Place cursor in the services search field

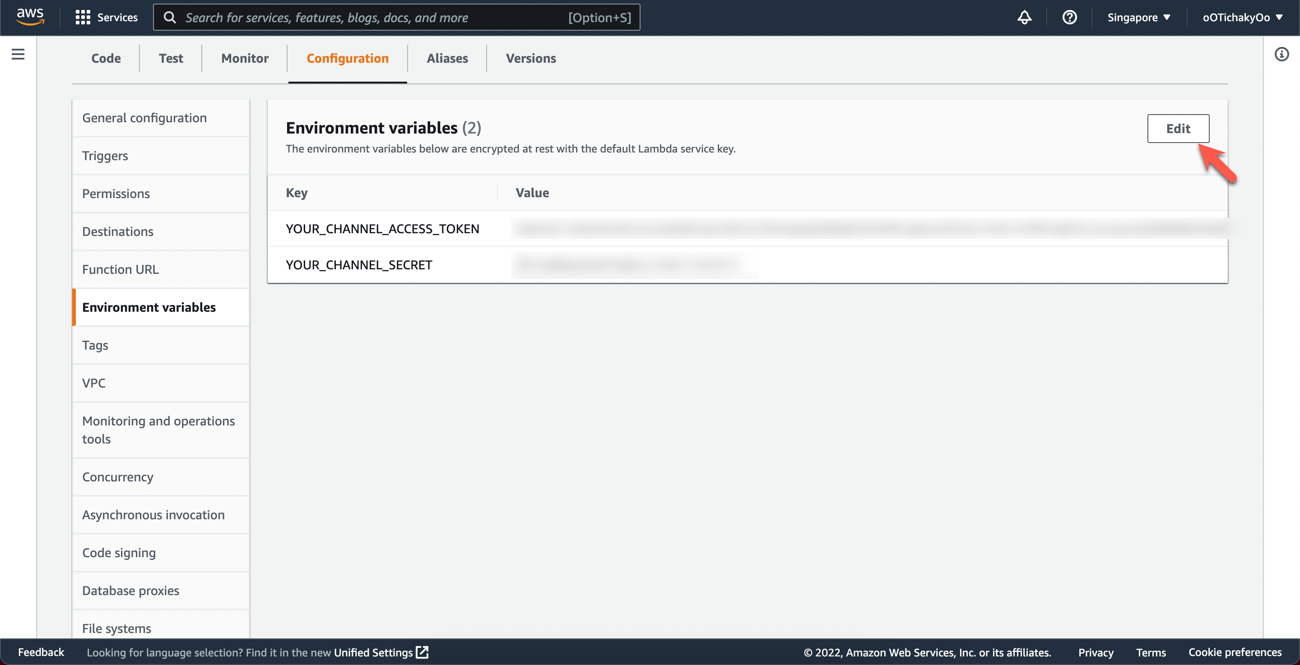tap(353, 17)
